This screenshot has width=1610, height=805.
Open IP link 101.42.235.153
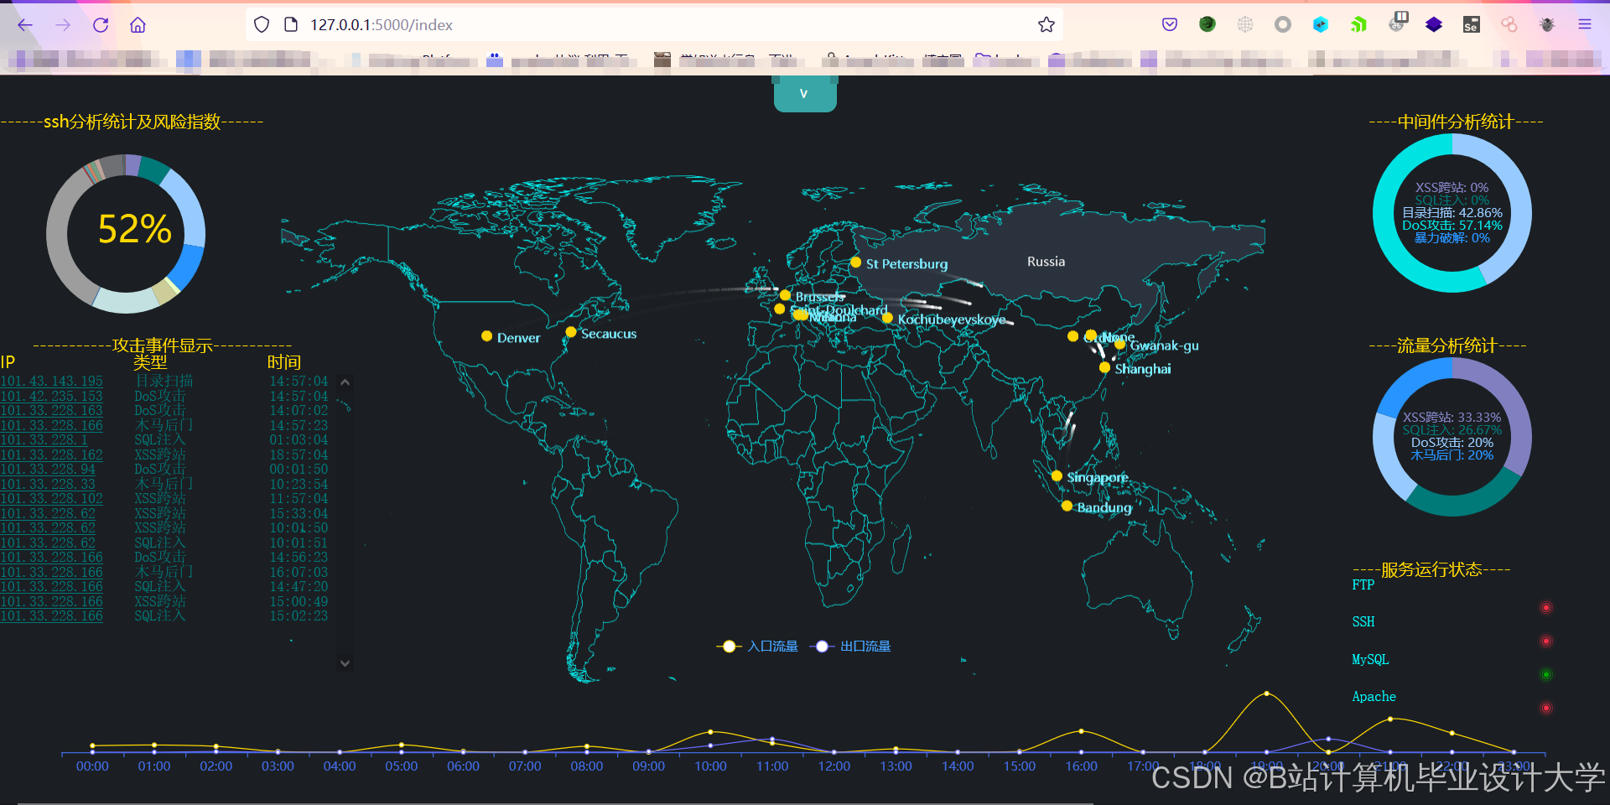(52, 396)
